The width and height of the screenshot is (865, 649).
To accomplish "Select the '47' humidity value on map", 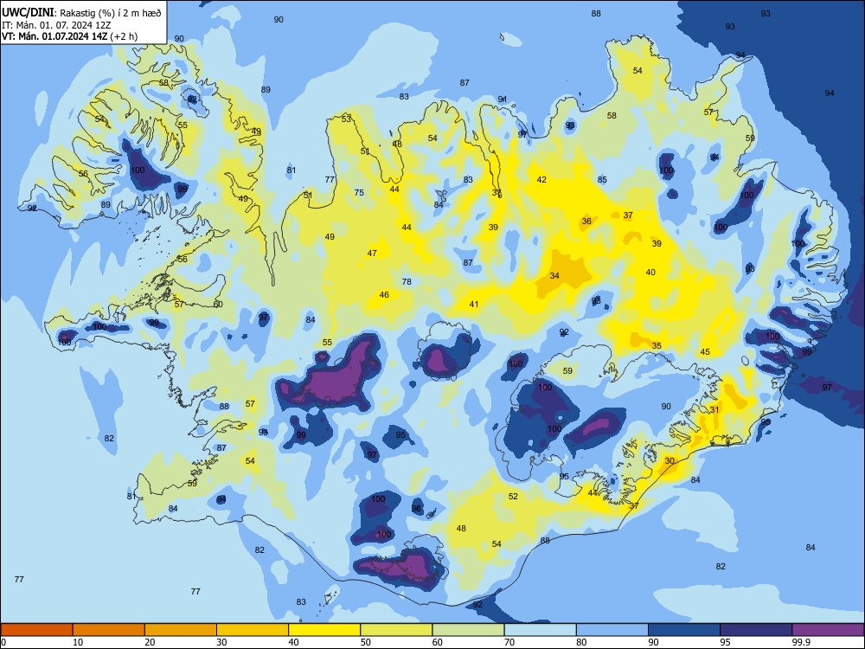I will pyautogui.click(x=372, y=253).
